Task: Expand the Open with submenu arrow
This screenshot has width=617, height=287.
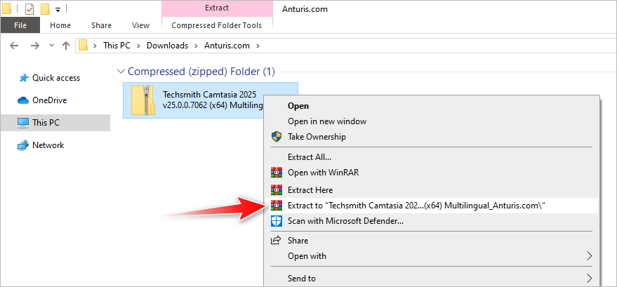Action: pyautogui.click(x=589, y=256)
